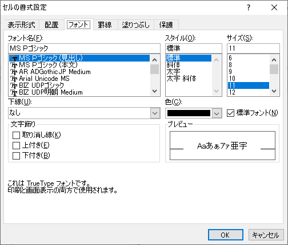The width and height of the screenshot is (288, 245).
Task: Click the size list scroll up arrow
Action: click(x=274, y=60)
